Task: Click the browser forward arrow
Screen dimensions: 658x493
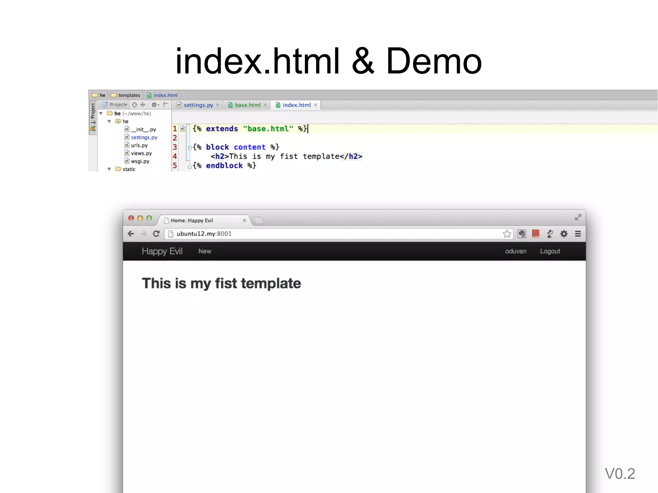Action: tap(143, 234)
